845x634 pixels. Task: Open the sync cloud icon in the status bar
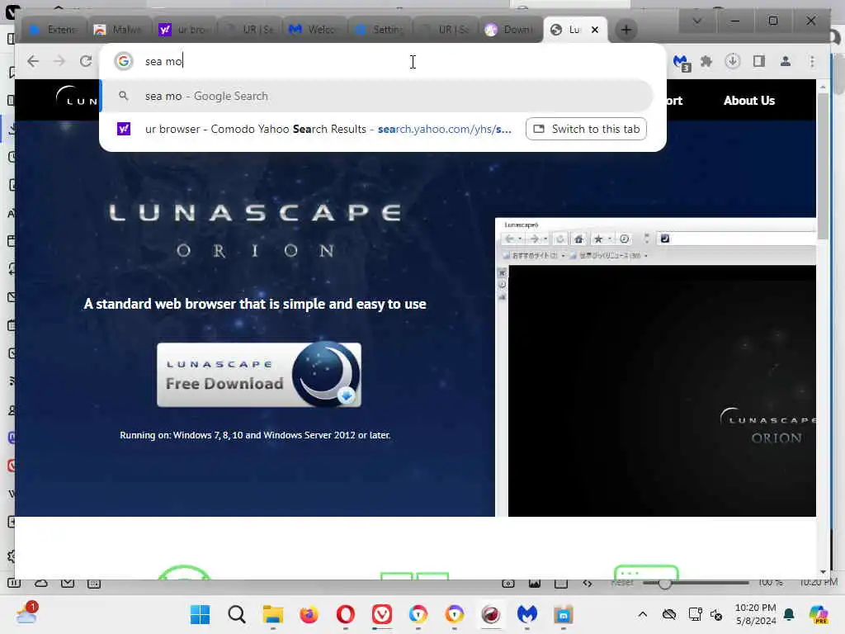pos(41,583)
